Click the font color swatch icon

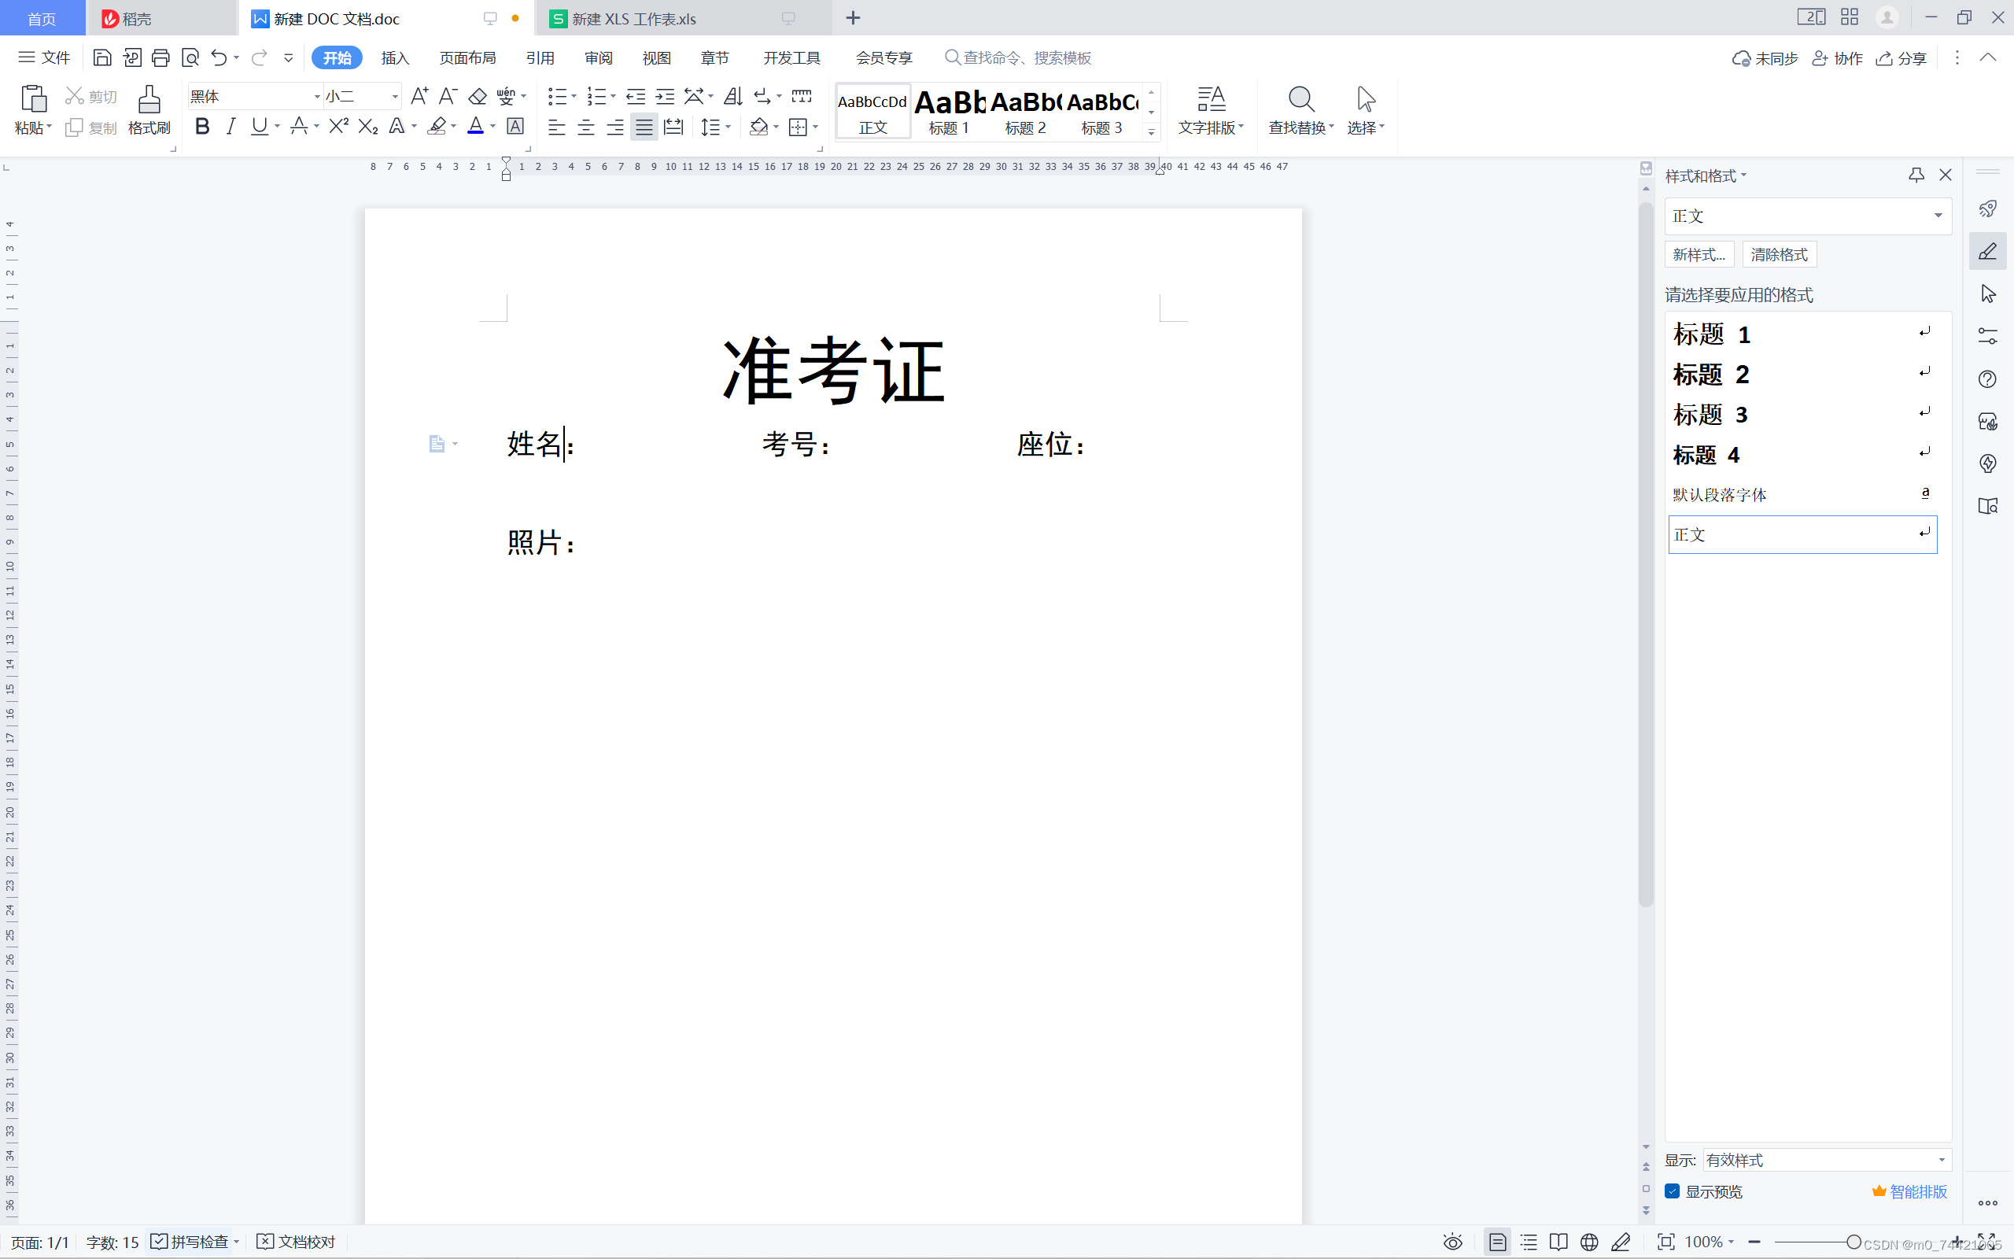pyautogui.click(x=475, y=127)
